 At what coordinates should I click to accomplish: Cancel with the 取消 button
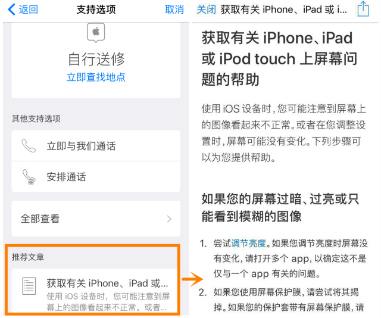(174, 10)
